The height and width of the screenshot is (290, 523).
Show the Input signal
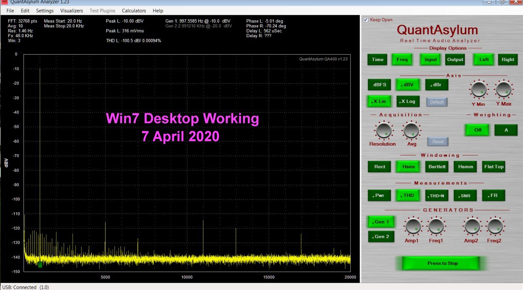[431, 59]
